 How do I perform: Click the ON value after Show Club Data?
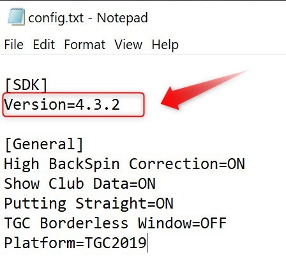coord(147,184)
